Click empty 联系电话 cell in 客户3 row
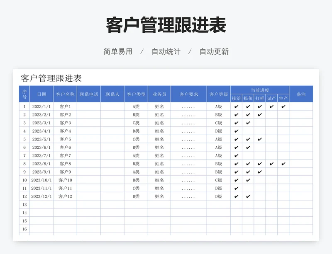Viewport: 332px width, 254px height. (89, 123)
